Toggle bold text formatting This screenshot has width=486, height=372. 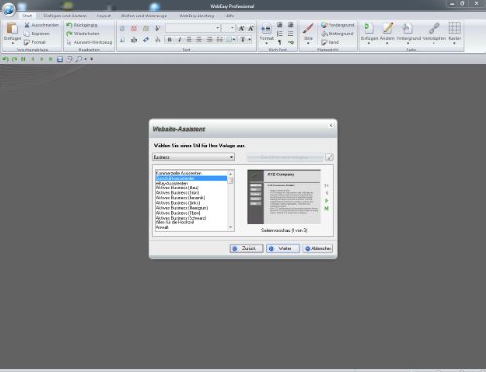point(169,40)
